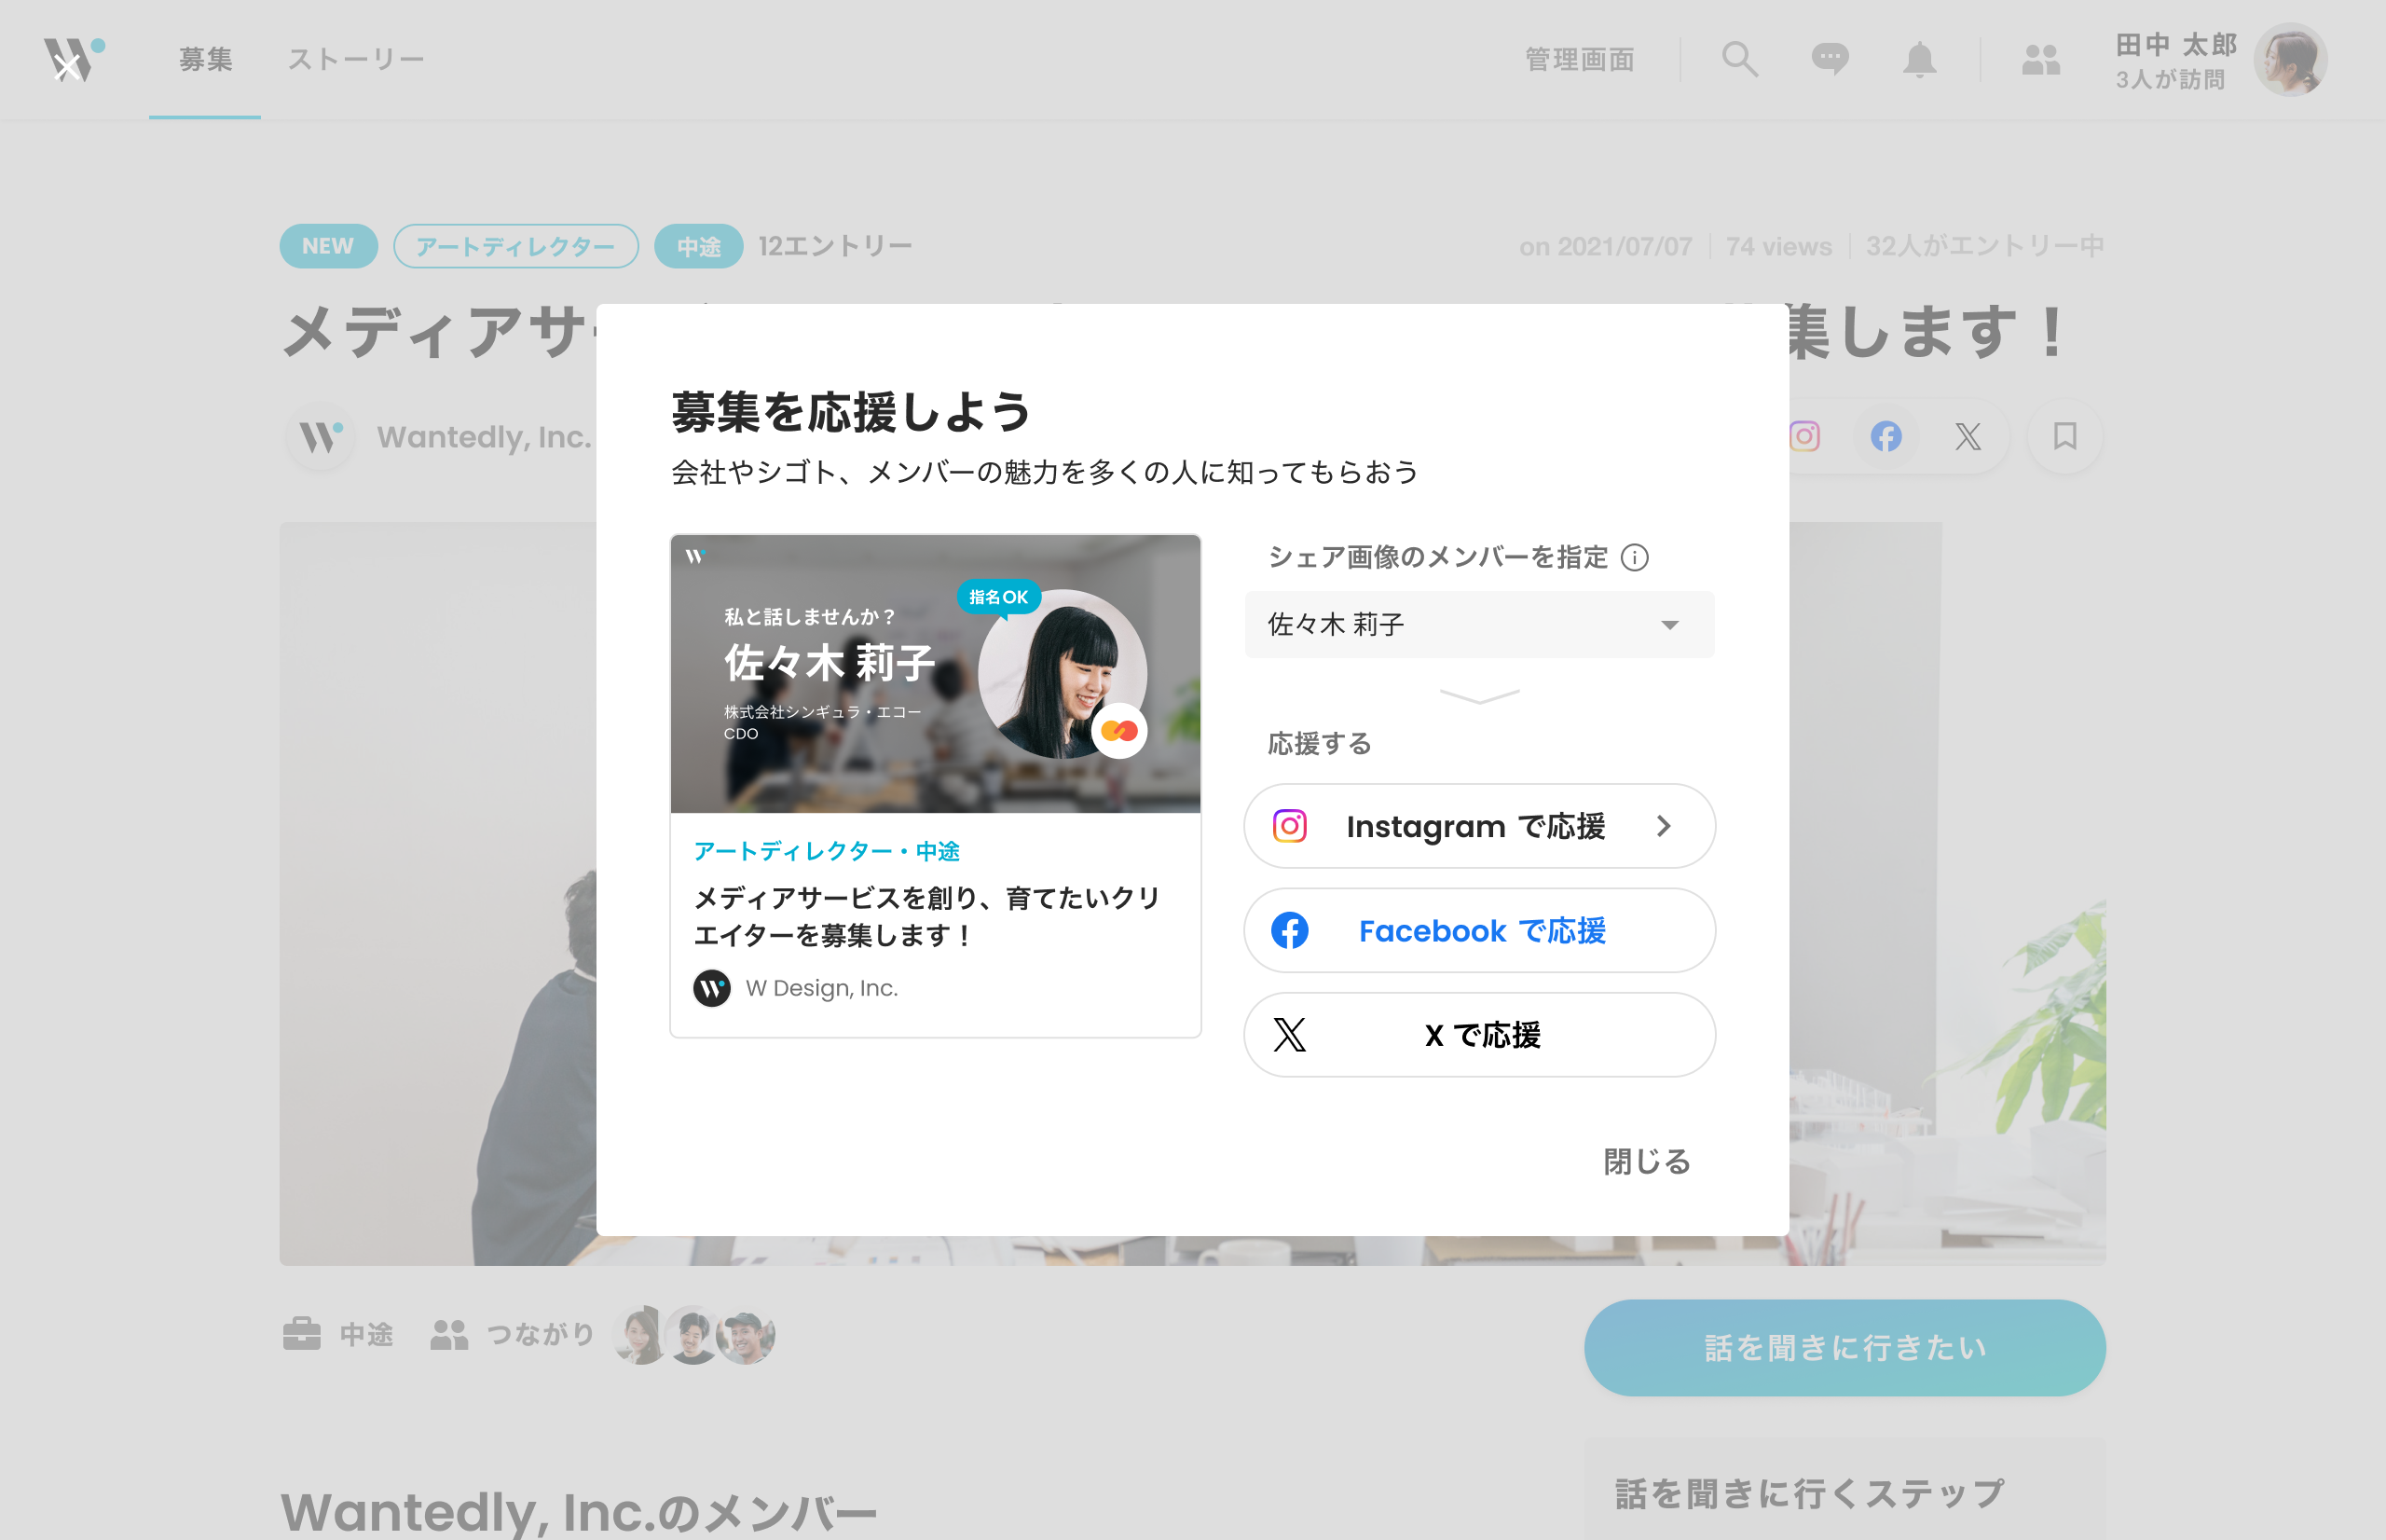Click the Facebook share icon on the page
Image resolution: width=2386 pixels, height=1540 pixels.
pos(1885,436)
